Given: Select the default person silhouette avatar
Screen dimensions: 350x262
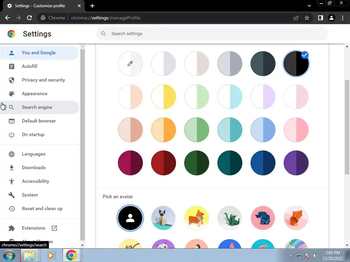Looking at the screenshot, I should [x=130, y=218].
